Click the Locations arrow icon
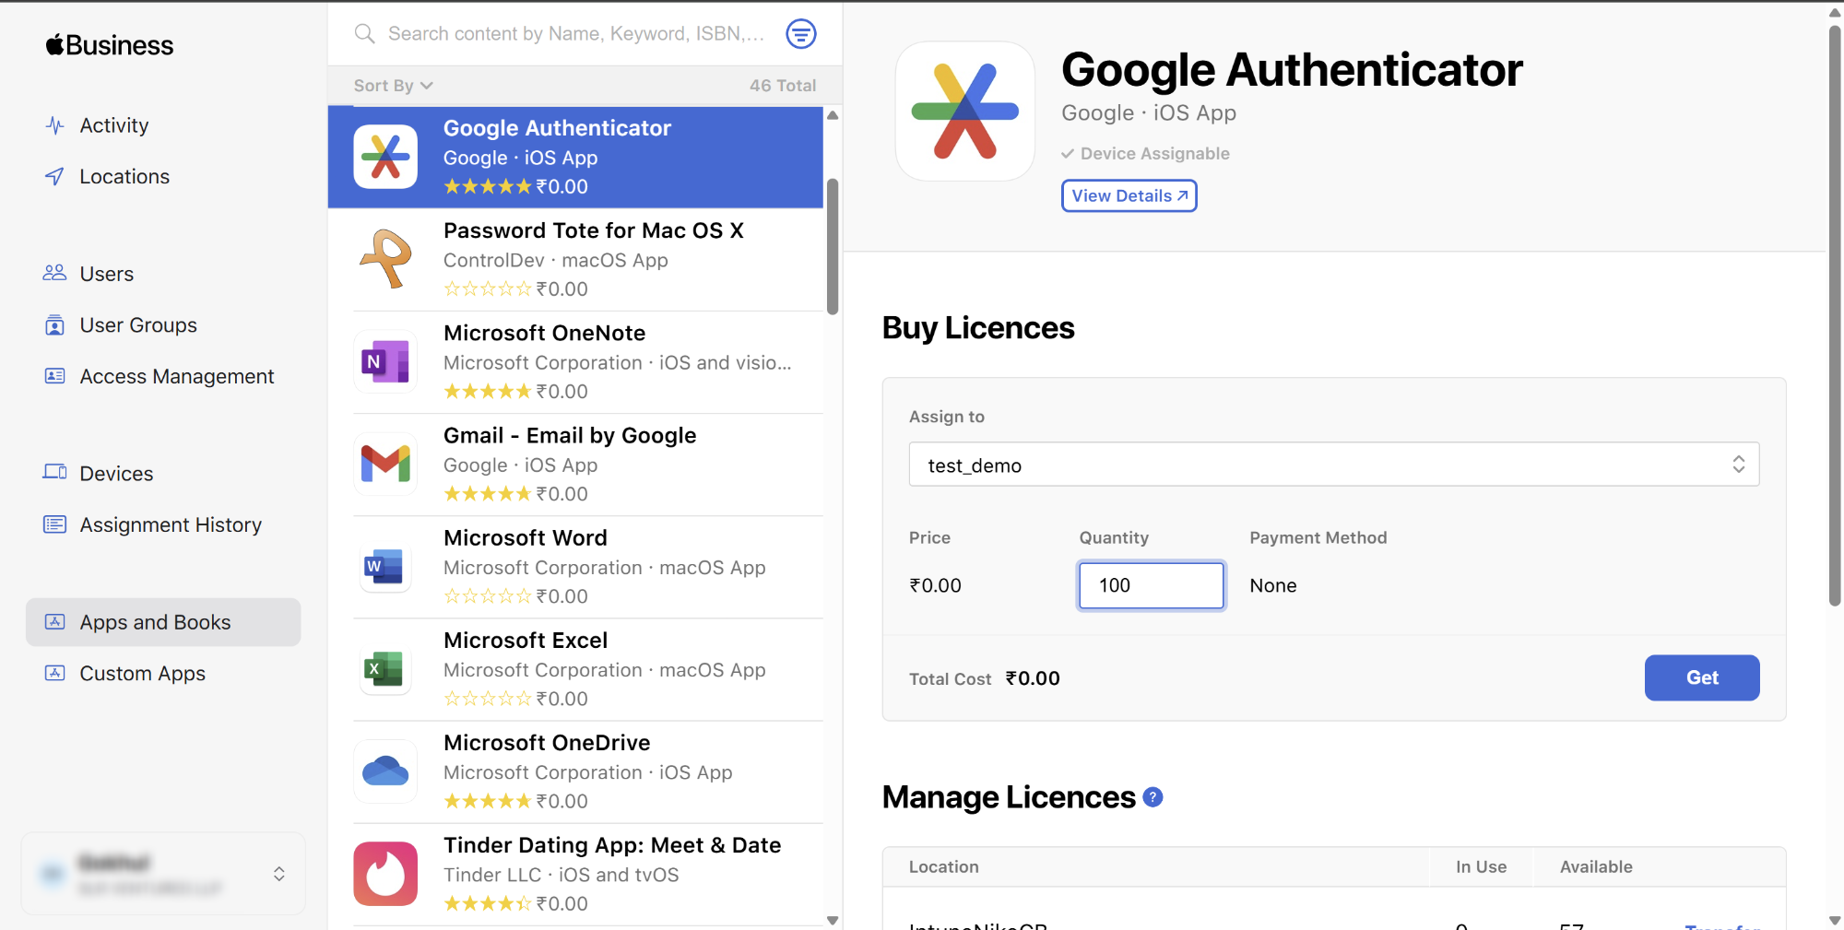This screenshot has height=930, width=1844. (x=55, y=176)
